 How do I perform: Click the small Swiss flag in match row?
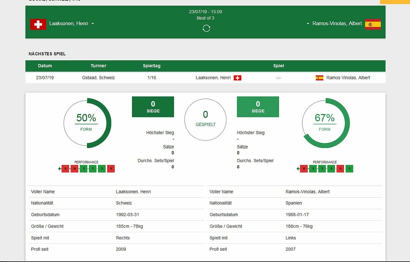click(237, 78)
